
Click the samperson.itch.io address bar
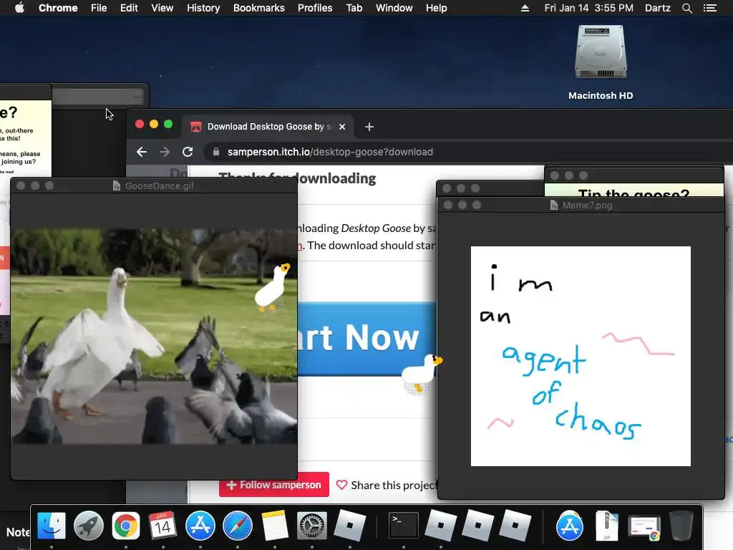(330, 152)
